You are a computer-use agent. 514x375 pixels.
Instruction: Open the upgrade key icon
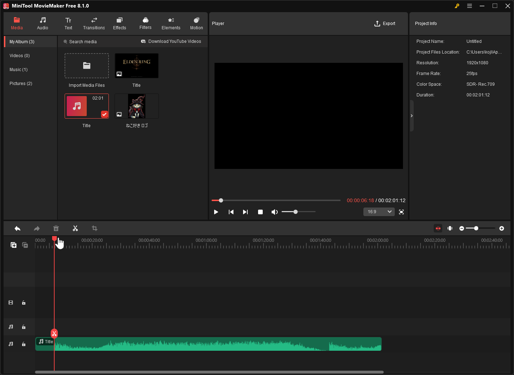point(457,6)
